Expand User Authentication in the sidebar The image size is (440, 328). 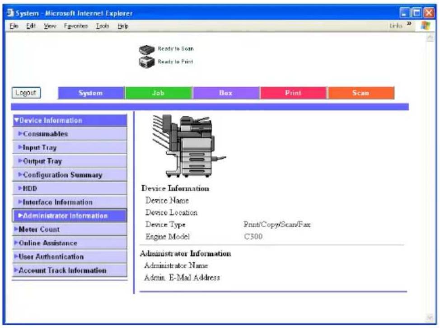70,257
